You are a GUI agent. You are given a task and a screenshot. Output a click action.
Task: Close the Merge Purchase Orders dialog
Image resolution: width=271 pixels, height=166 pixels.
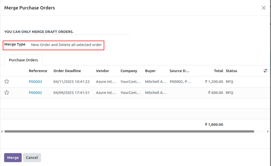(x=263, y=8)
